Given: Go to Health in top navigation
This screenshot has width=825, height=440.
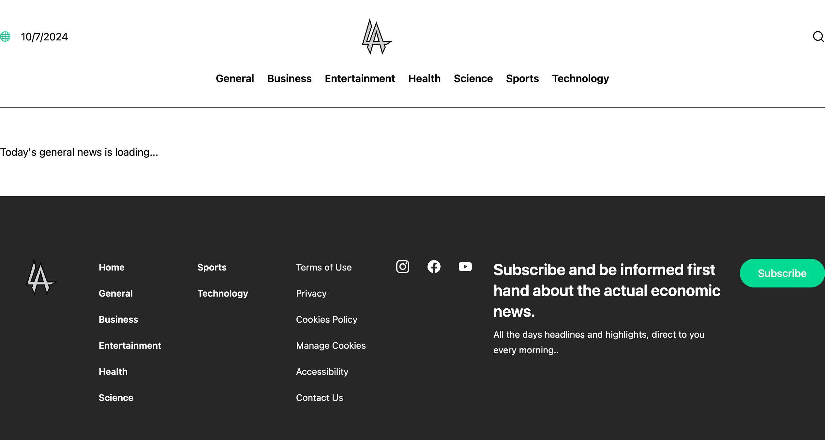Looking at the screenshot, I should [x=424, y=79].
